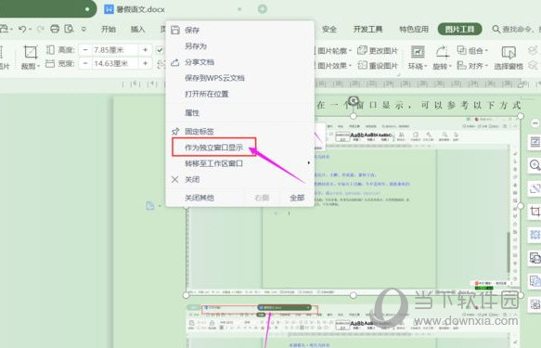Decrease height with minus button
Viewport: 541px width, 348px height.
coord(84,50)
